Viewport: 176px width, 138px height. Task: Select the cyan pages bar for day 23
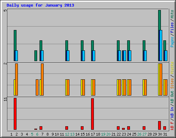click(x=125, y=56)
